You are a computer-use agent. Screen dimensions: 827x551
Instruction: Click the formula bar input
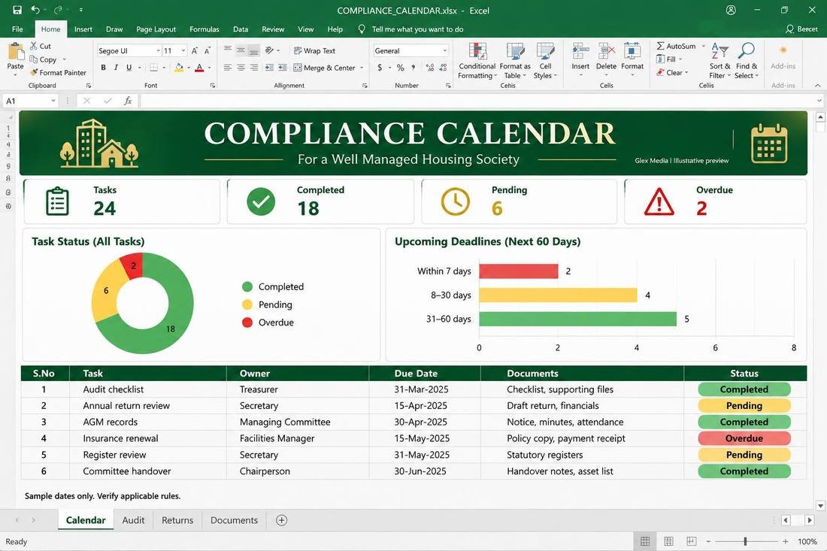478,101
